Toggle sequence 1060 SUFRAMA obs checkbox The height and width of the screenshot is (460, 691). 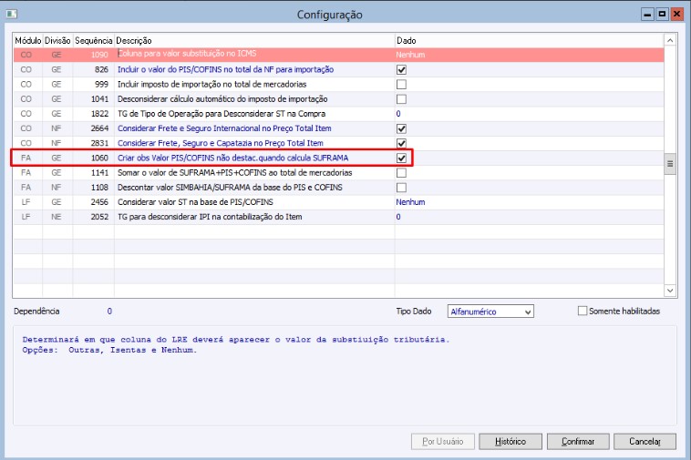coord(401,158)
